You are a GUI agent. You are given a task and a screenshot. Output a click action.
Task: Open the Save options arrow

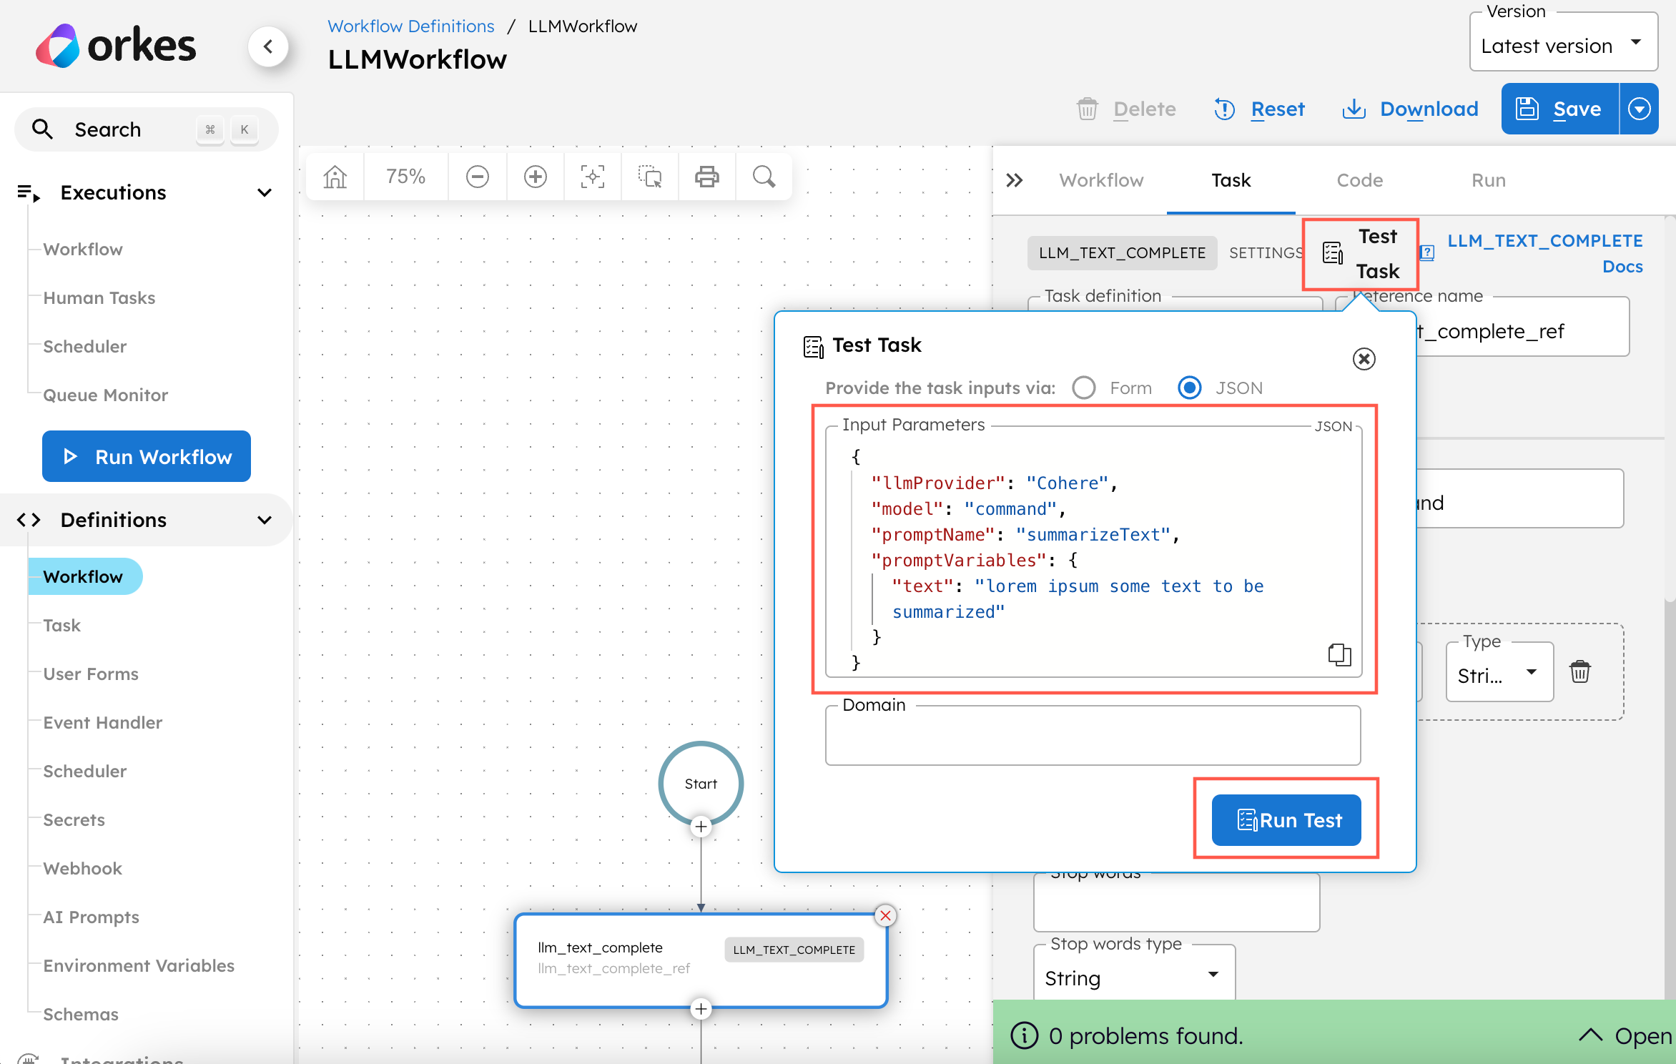[x=1639, y=109]
